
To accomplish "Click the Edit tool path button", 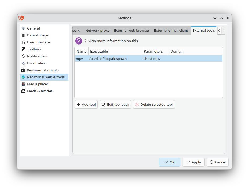I will point(115,105).
